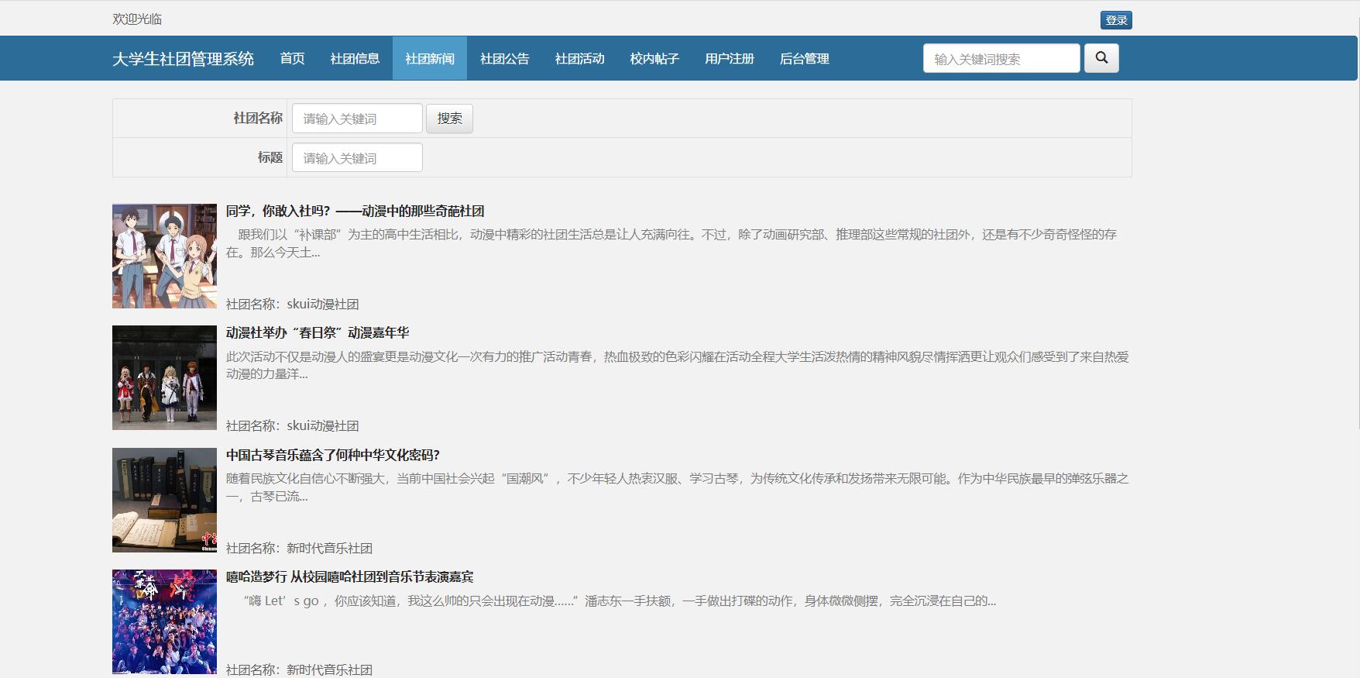Image resolution: width=1360 pixels, height=678 pixels.
Task: Click the 社团名称 filter label
Action: click(258, 118)
